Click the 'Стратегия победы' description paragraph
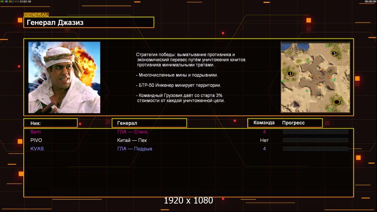Image resolution: width=377 pixels, height=212 pixels. [191, 60]
